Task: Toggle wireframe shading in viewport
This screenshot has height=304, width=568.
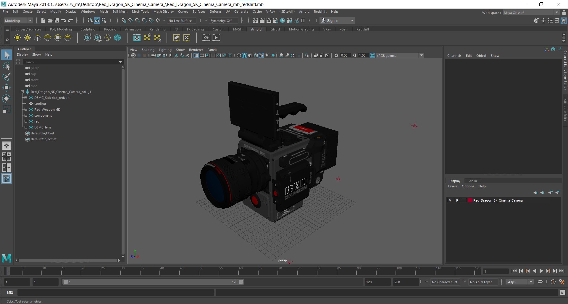Action: coord(239,55)
